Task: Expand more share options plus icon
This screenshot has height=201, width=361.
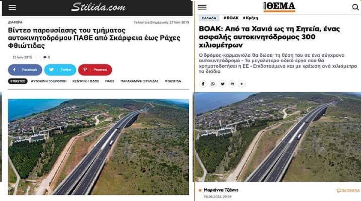Action: tap(242, 84)
